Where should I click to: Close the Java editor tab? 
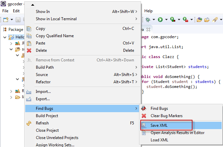(x=149, y=29)
